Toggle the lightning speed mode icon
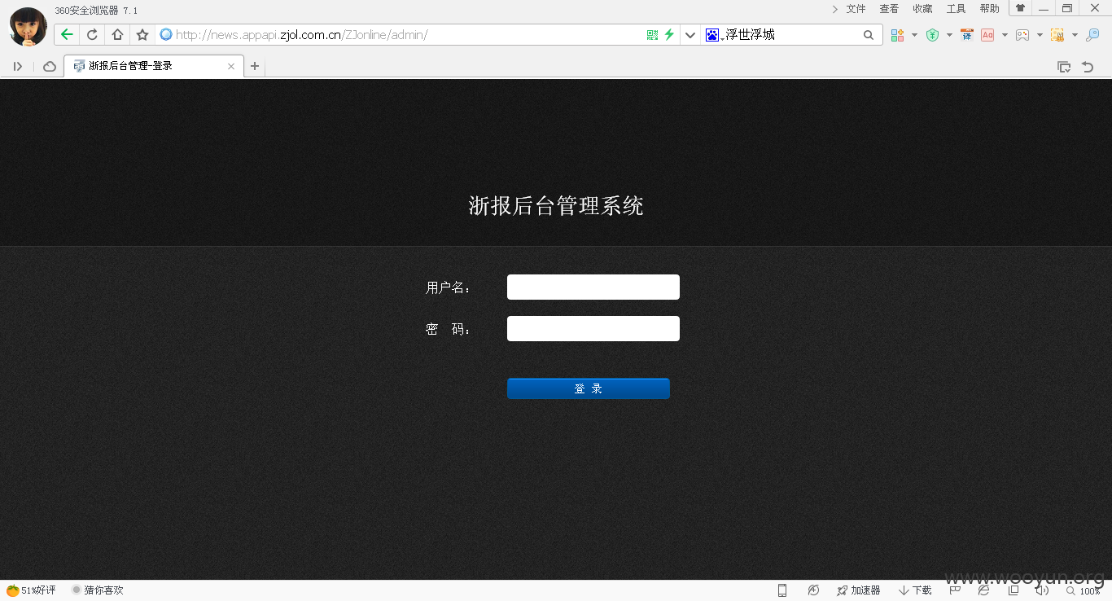 coord(669,35)
